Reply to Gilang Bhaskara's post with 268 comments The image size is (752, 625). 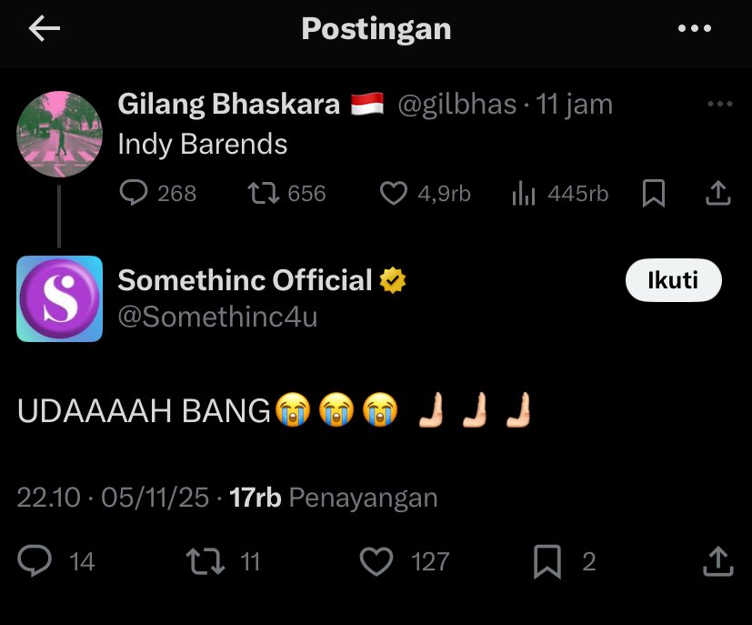(x=135, y=193)
